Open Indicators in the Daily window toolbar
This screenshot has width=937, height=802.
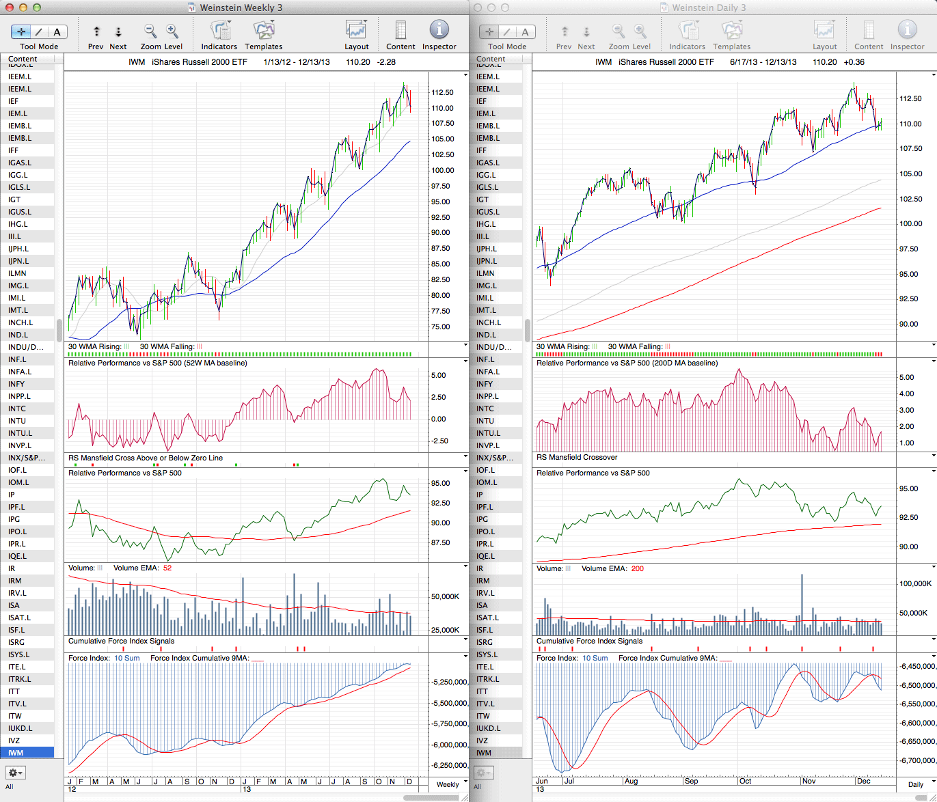coord(688,31)
